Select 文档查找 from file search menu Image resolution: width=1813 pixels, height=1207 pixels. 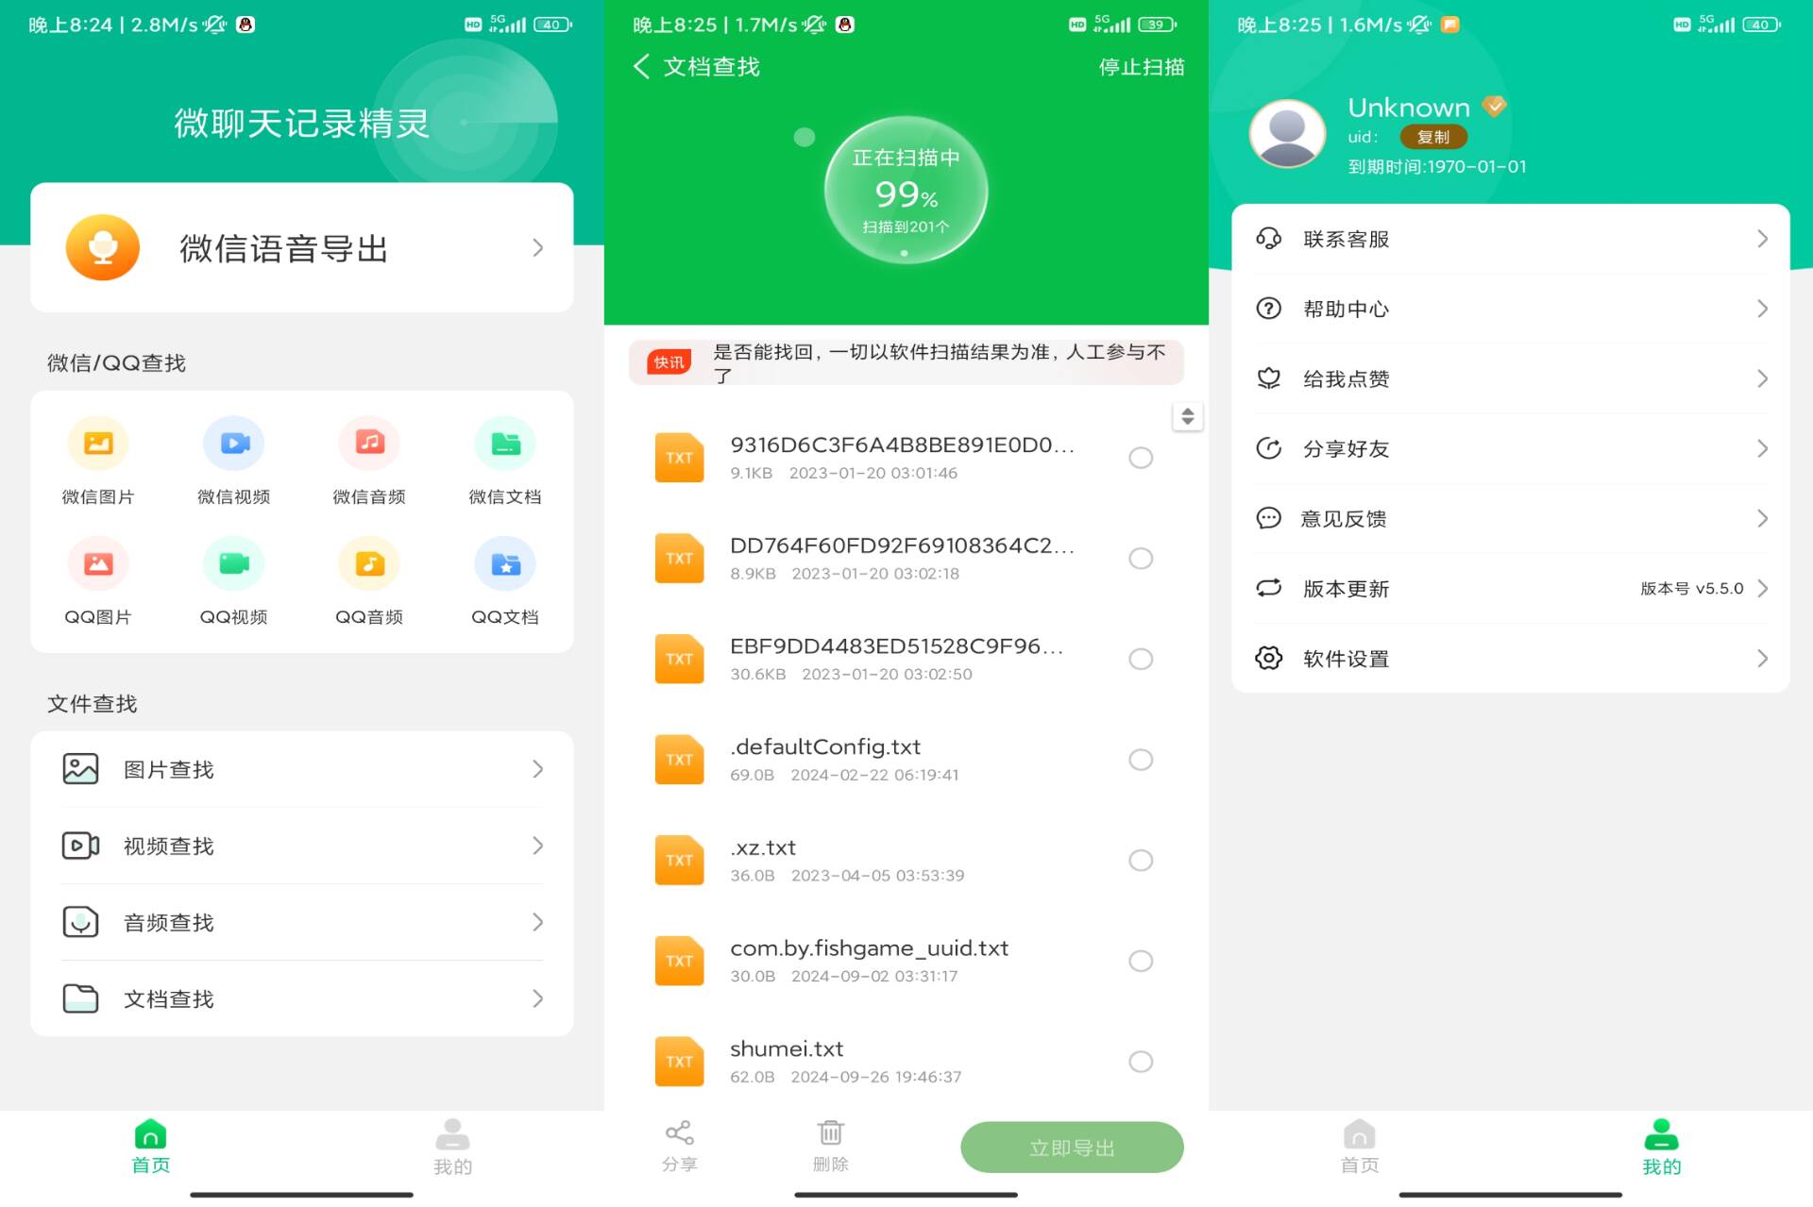tap(302, 998)
